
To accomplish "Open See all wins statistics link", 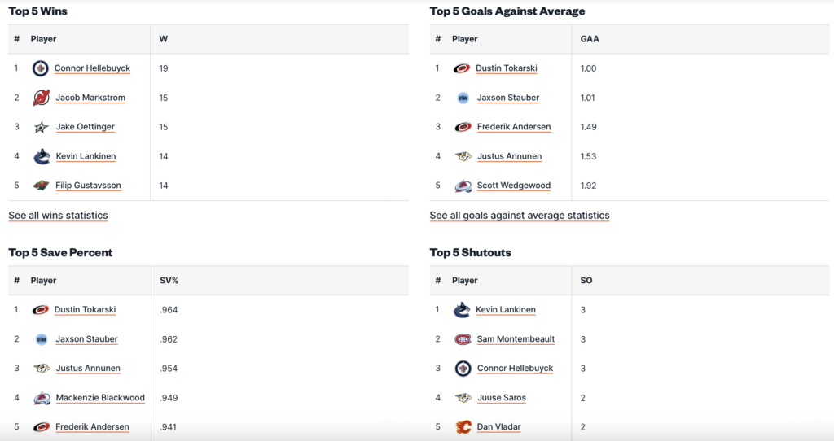I will (58, 216).
